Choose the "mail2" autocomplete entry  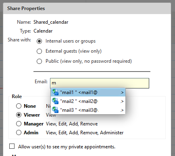click(x=88, y=101)
